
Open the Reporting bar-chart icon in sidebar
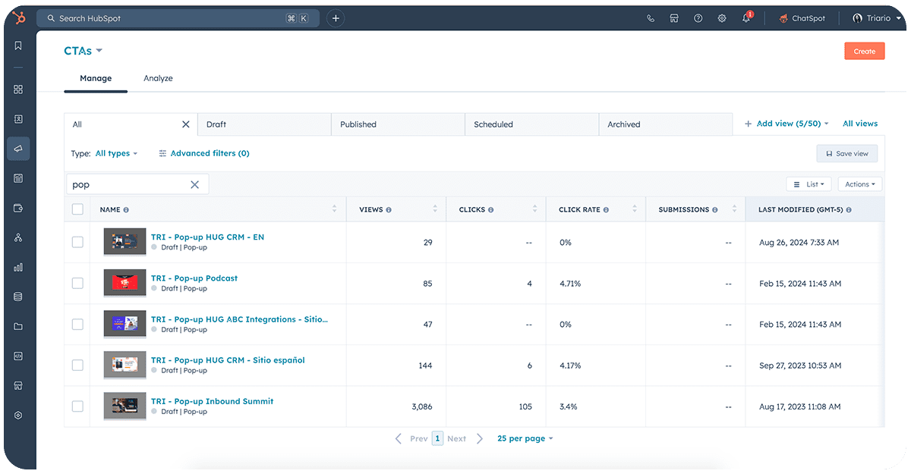tap(18, 267)
